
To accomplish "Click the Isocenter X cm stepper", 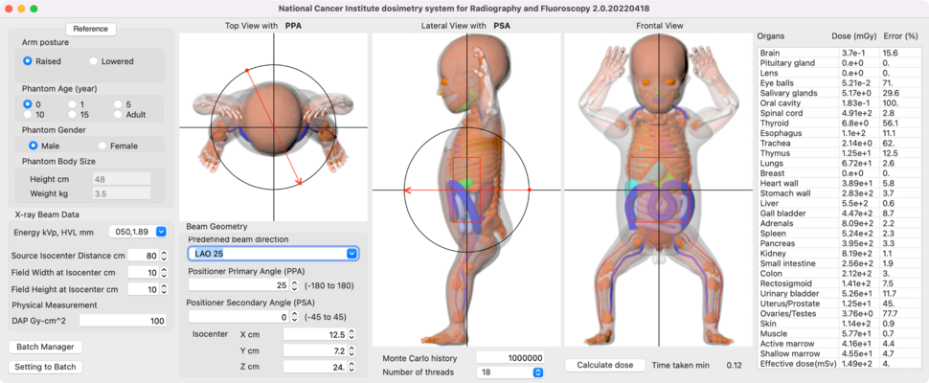I will [x=351, y=334].
